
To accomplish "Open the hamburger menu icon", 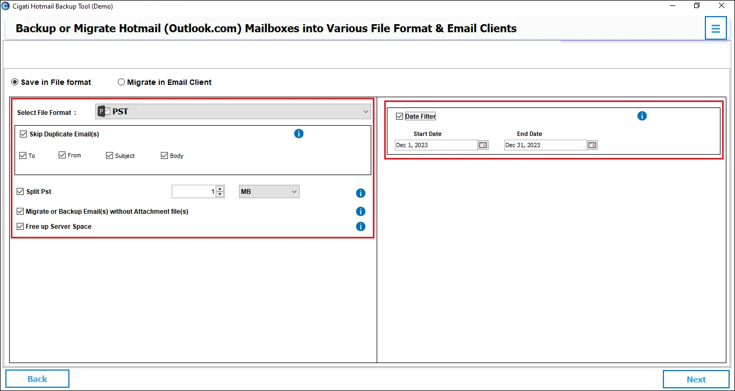I will pyautogui.click(x=716, y=28).
